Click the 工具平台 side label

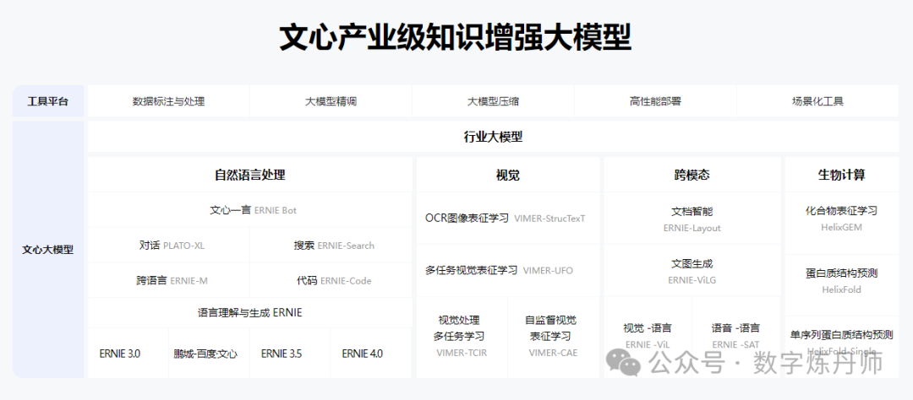(x=47, y=101)
